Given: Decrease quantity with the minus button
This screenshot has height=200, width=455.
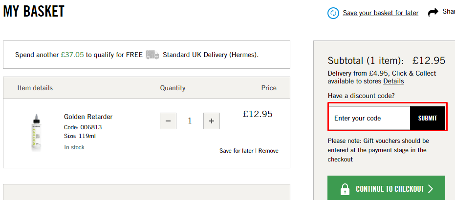Looking at the screenshot, I should 168,121.
